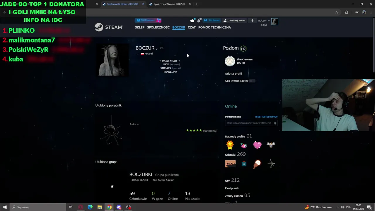Click the Chrome taskbar icon
Viewport: 375px width, 211px height.
(x=109, y=207)
